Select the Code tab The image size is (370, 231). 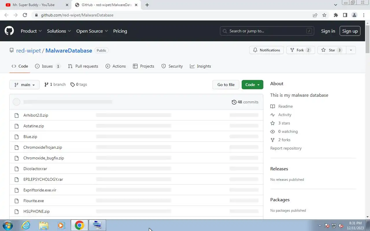20,66
